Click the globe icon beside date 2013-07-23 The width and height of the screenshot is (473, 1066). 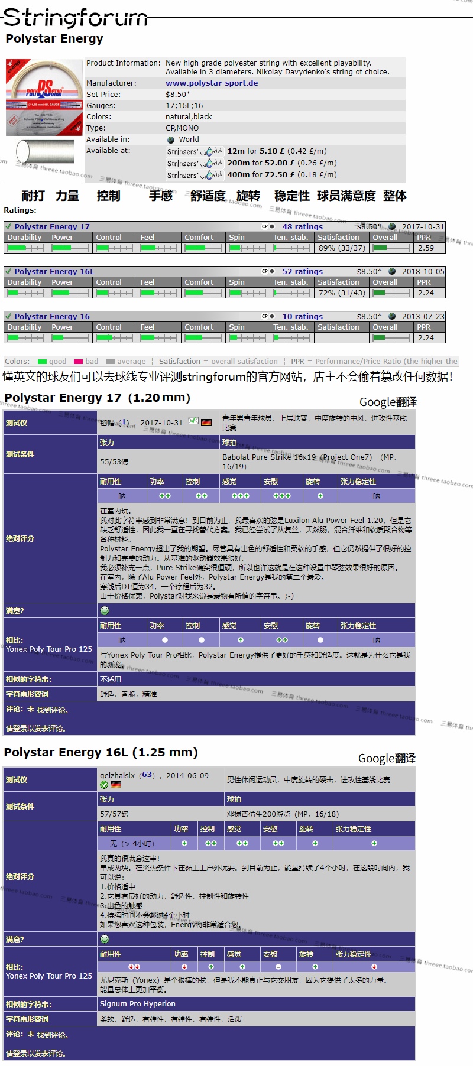[392, 316]
